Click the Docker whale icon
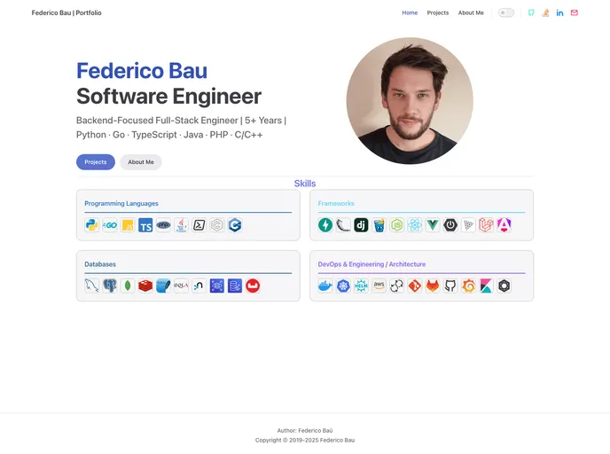Viewport: 610px width, 454px height. click(x=325, y=286)
